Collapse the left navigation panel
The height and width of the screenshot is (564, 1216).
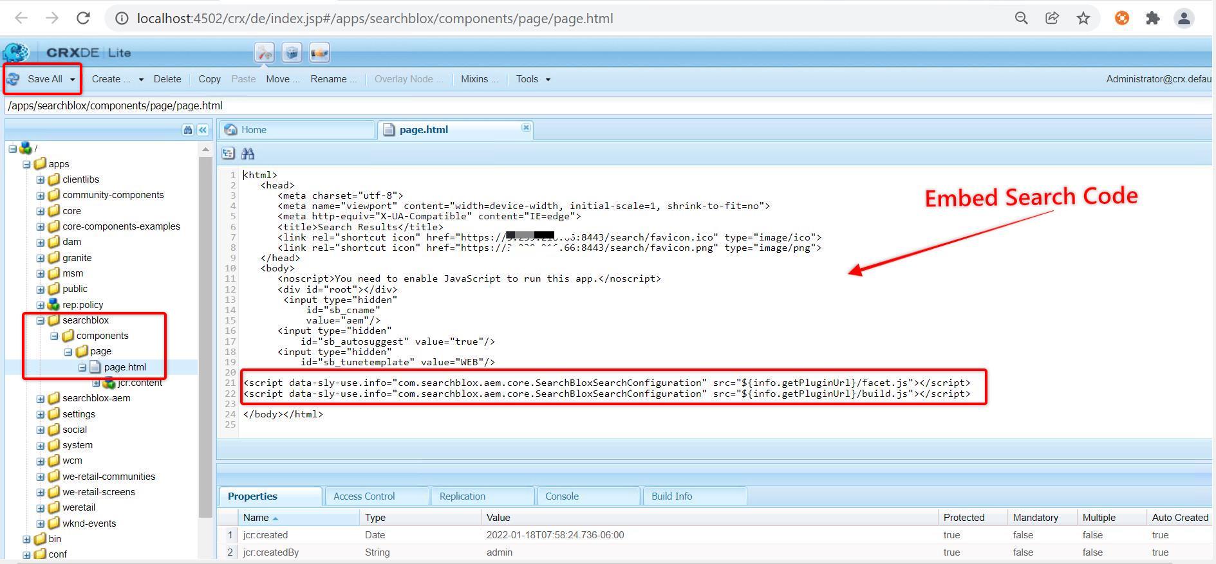(x=203, y=130)
